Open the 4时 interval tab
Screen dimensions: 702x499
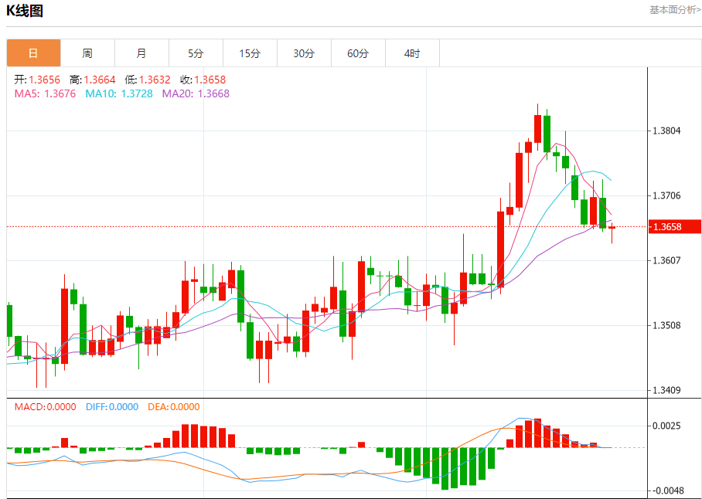(x=413, y=53)
